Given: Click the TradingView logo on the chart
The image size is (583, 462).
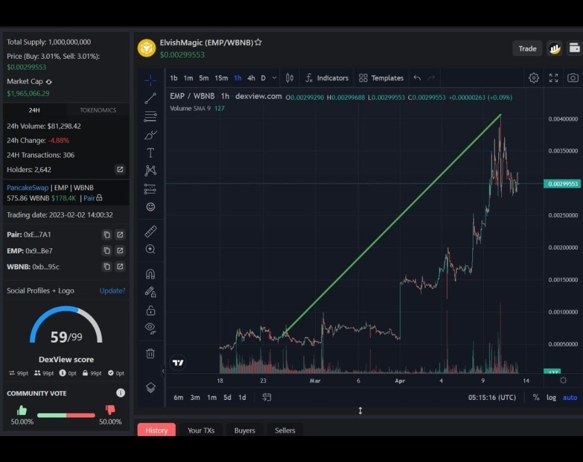Looking at the screenshot, I should click(178, 362).
